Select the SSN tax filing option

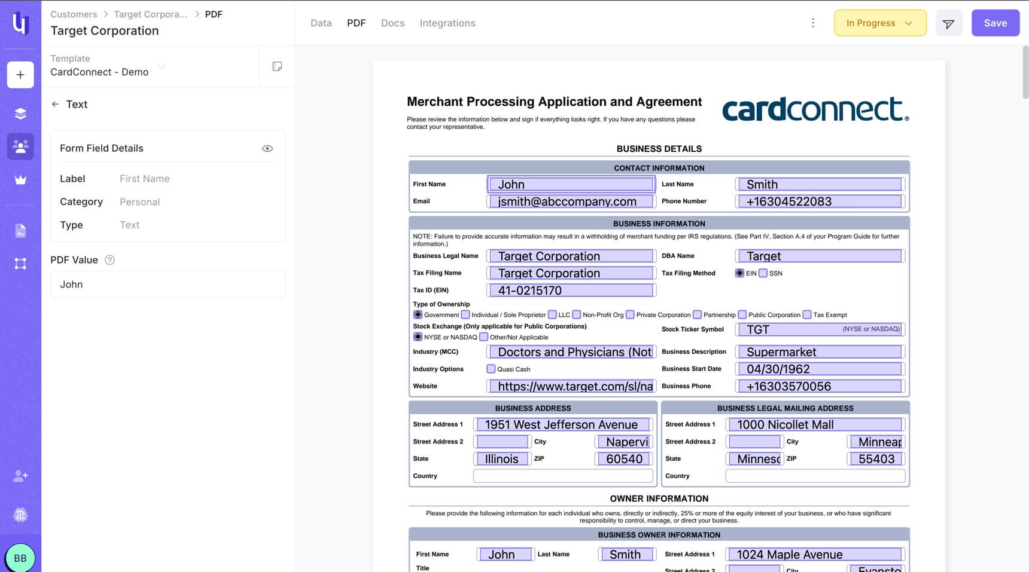(x=763, y=273)
